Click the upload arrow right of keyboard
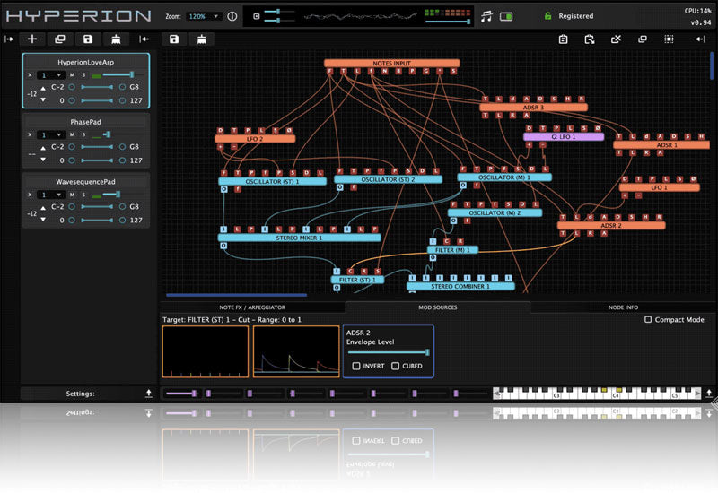 click(709, 394)
